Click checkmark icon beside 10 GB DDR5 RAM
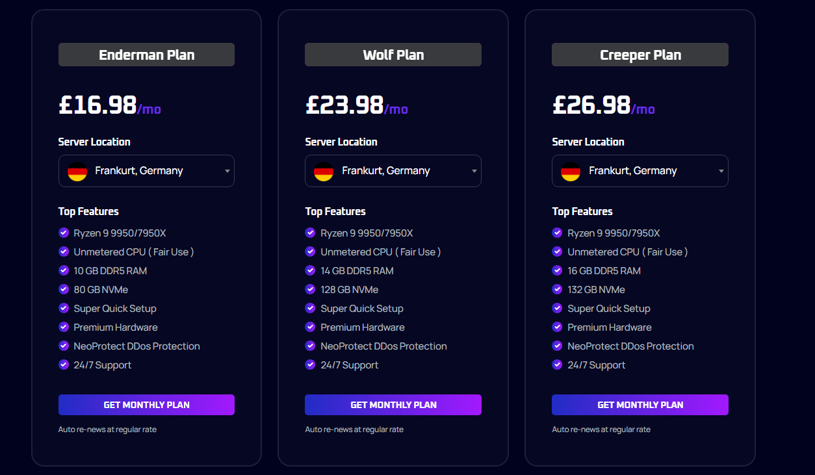Viewport: 815px width, 475px height. pos(64,270)
